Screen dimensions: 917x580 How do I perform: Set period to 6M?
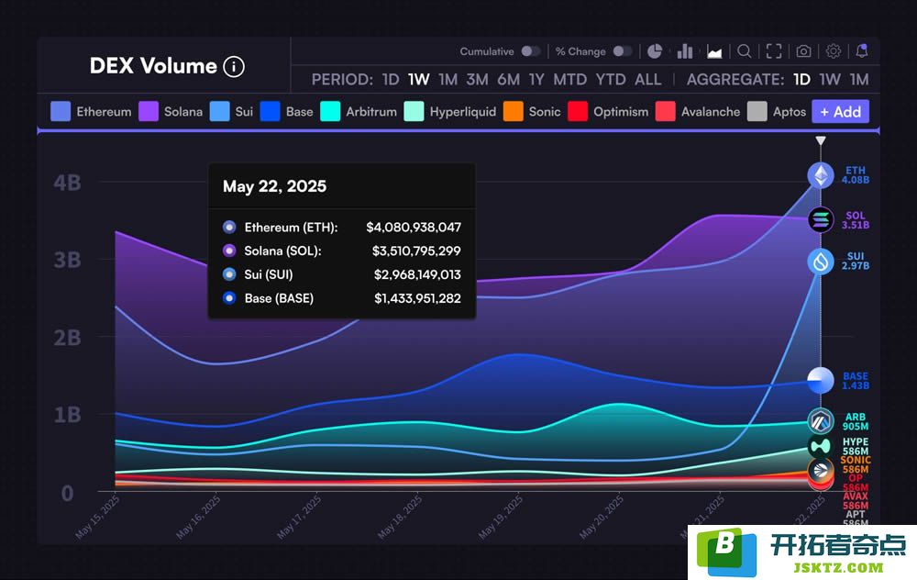(x=508, y=80)
